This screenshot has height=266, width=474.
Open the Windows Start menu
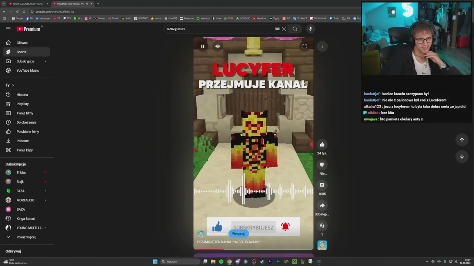[155, 262]
